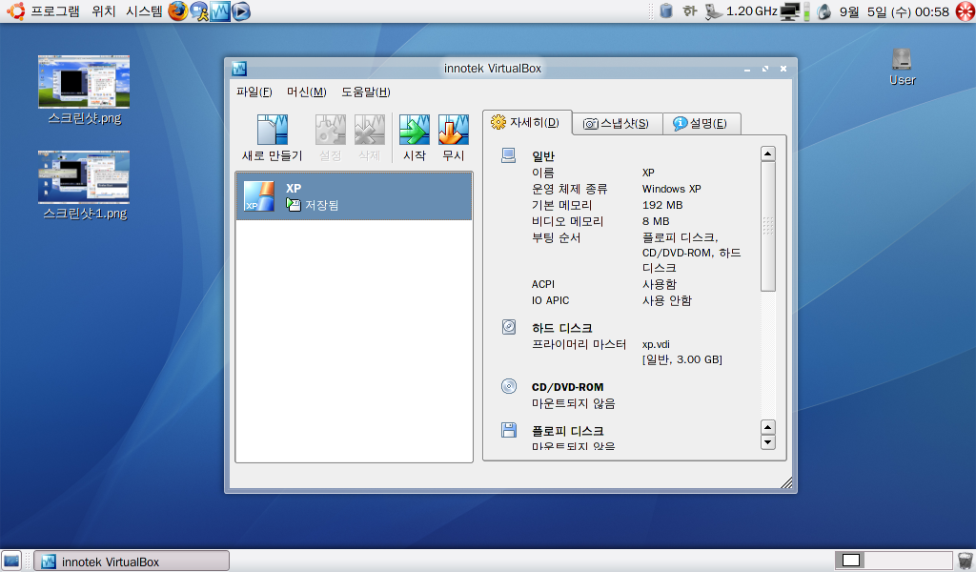The width and height of the screenshot is (976, 572).
Task: Click the 무시 (Discard) toolbar icon
Action: click(453, 130)
